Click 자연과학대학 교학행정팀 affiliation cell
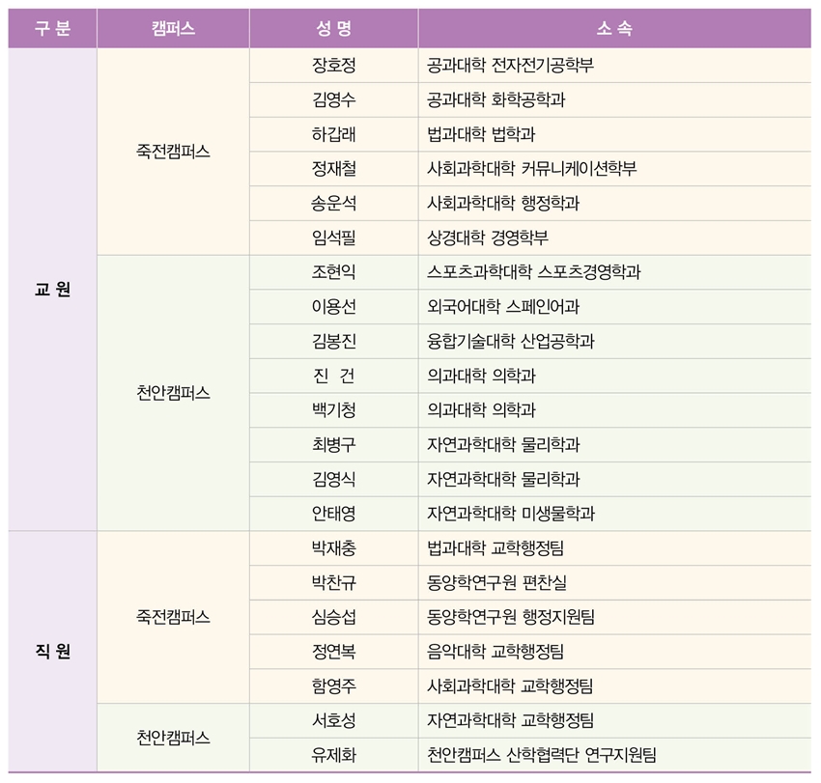Screen dimensions: 821x783 (614, 720)
